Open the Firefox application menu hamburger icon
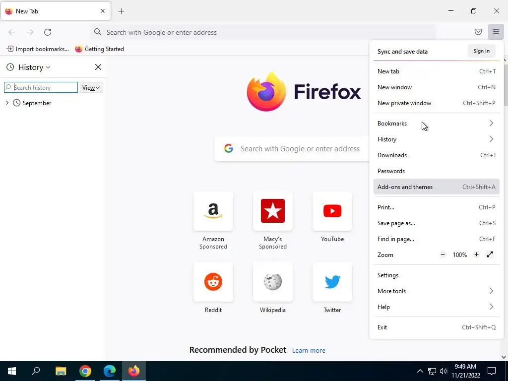This screenshot has width=508, height=381. coord(496,32)
